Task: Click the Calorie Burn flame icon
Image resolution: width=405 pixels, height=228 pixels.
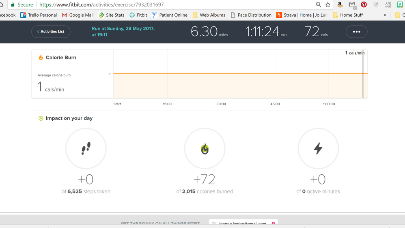Action: [41, 58]
